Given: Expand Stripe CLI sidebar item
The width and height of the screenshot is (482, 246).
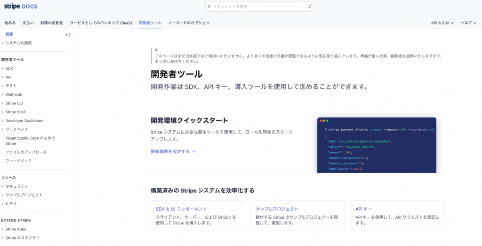Looking at the screenshot, I should (x=12, y=103).
